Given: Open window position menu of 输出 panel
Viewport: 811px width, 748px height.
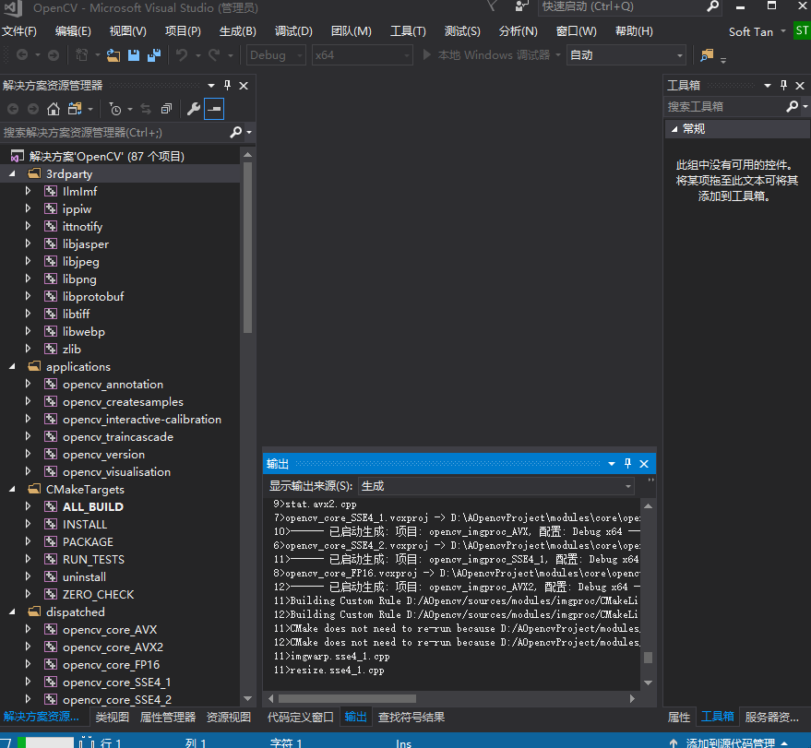Looking at the screenshot, I should [612, 464].
